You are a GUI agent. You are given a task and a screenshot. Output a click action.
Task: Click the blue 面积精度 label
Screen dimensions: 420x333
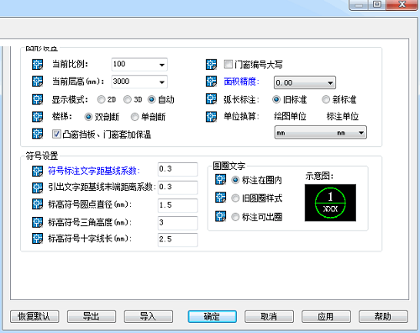pos(242,82)
